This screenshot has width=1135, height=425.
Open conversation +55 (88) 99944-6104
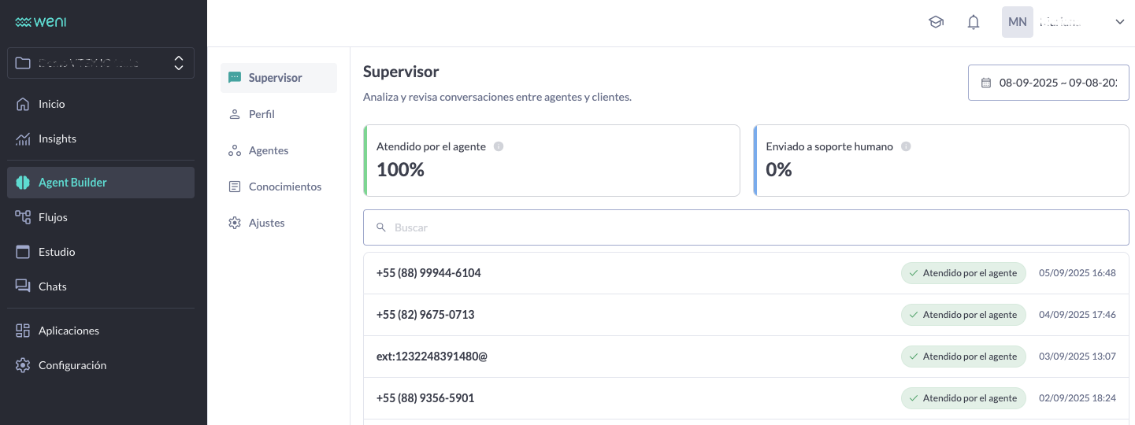point(428,273)
